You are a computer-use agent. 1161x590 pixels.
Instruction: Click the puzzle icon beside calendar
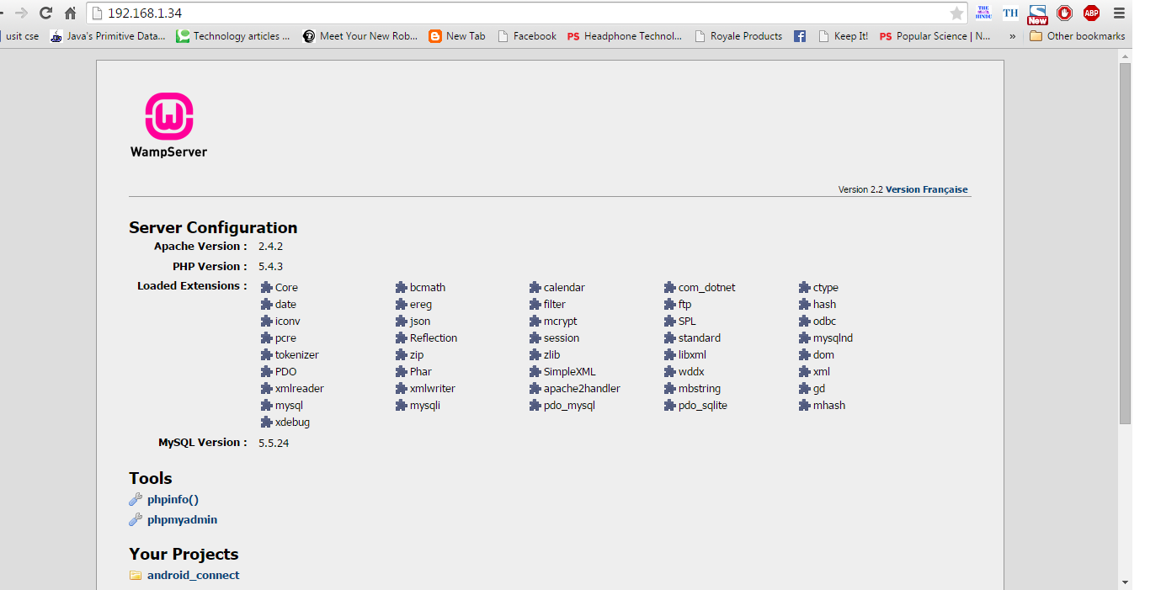click(x=535, y=288)
